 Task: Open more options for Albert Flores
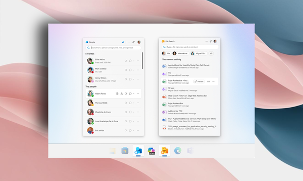pyautogui.click(x=138, y=94)
